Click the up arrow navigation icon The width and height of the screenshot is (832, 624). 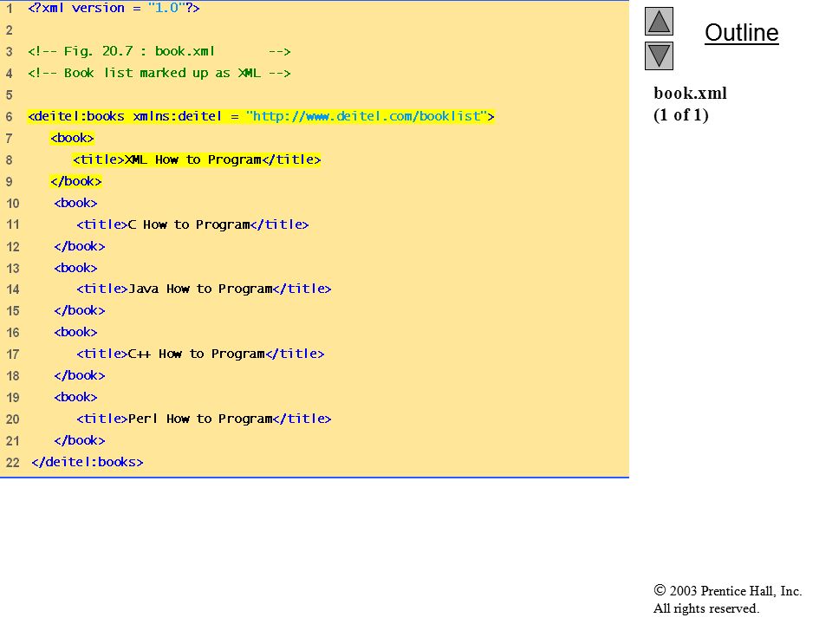point(659,21)
